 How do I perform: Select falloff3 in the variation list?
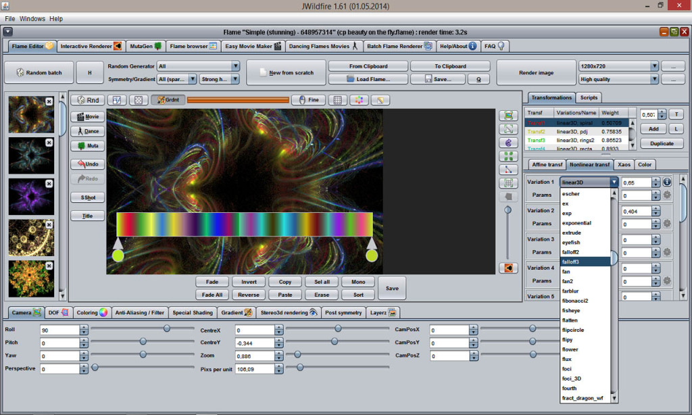click(585, 262)
